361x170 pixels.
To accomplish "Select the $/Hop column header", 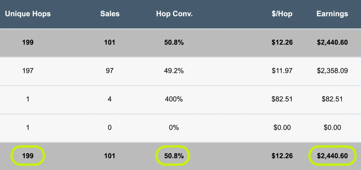I will (x=282, y=14).
